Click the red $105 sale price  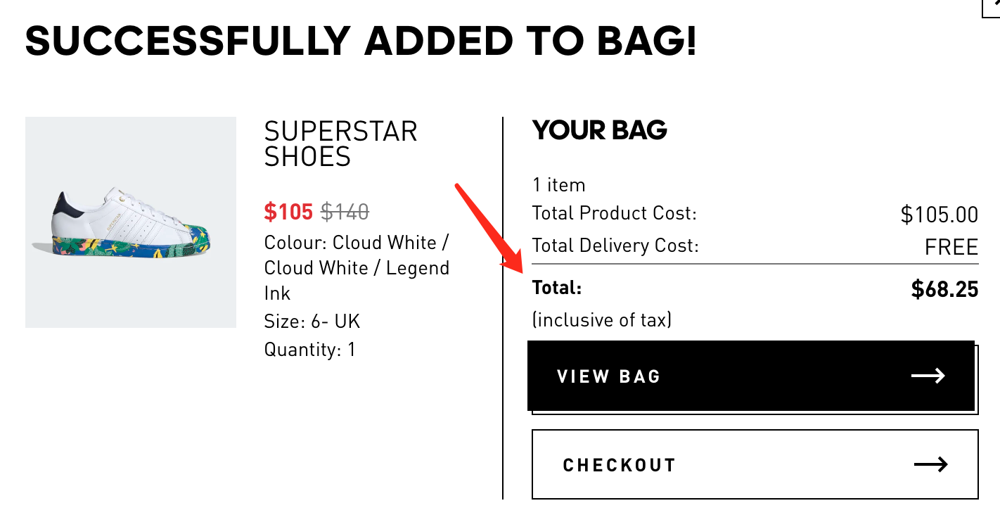pos(288,211)
